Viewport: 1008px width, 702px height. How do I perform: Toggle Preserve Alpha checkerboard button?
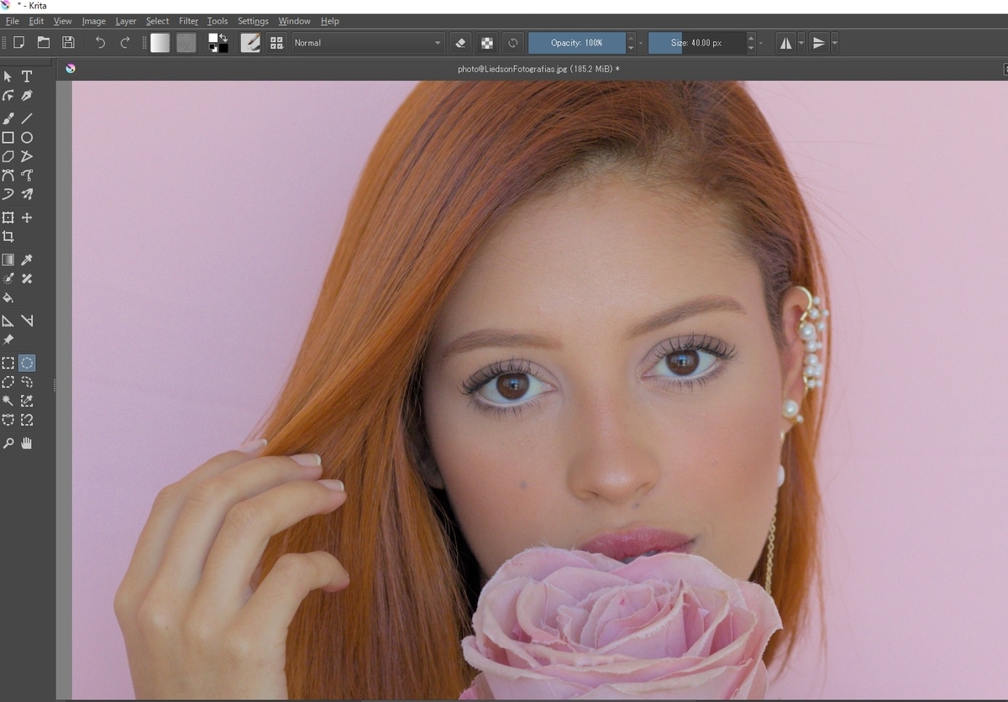(x=486, y=43)
